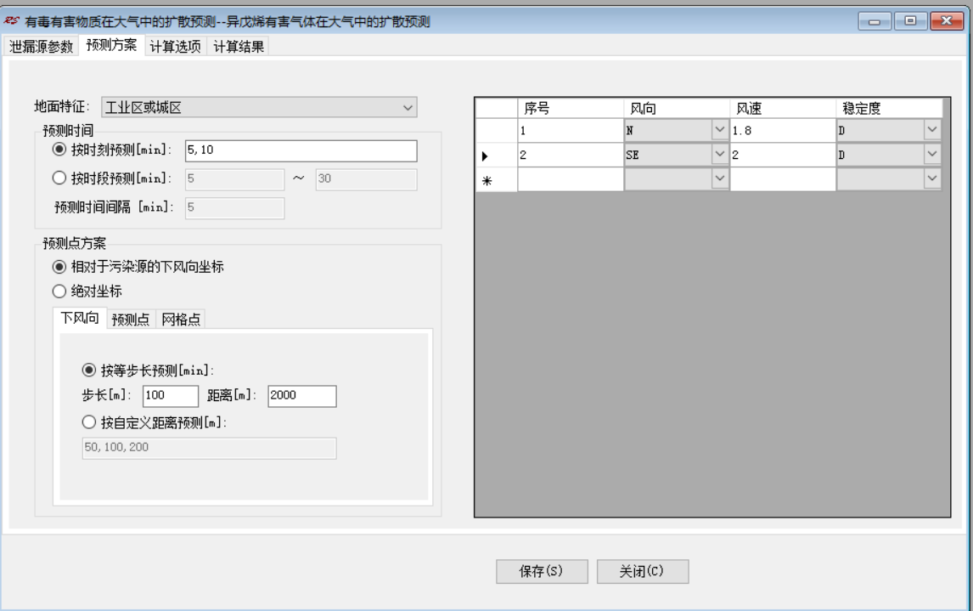Click the new-row asterisk selector
Viewport: 973px width, 611px height.
497,179
